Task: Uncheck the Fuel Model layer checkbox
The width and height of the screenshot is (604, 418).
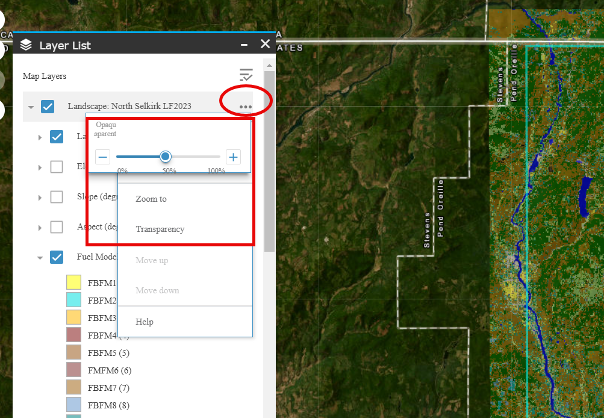Action: tap(57, 257)
